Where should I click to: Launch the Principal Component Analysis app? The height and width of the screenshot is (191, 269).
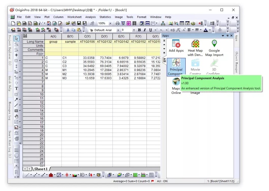point(176,67)
